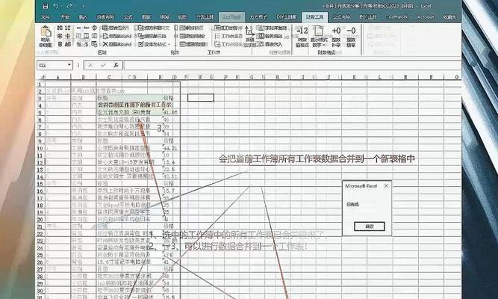Click the sort A-Z arrow icon in the ribbon
This screenshot has height=299, width=498.
tap(249, 32)
